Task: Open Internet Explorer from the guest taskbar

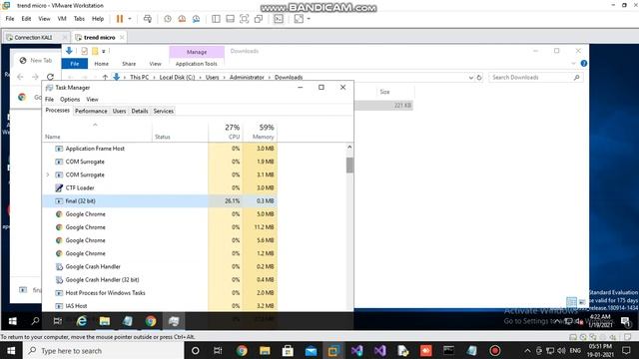Action: point(82,321)
